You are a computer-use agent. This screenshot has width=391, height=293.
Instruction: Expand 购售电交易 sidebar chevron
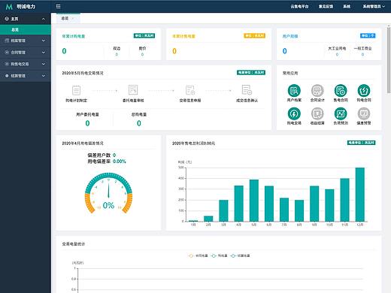click(x=44, y=64)
